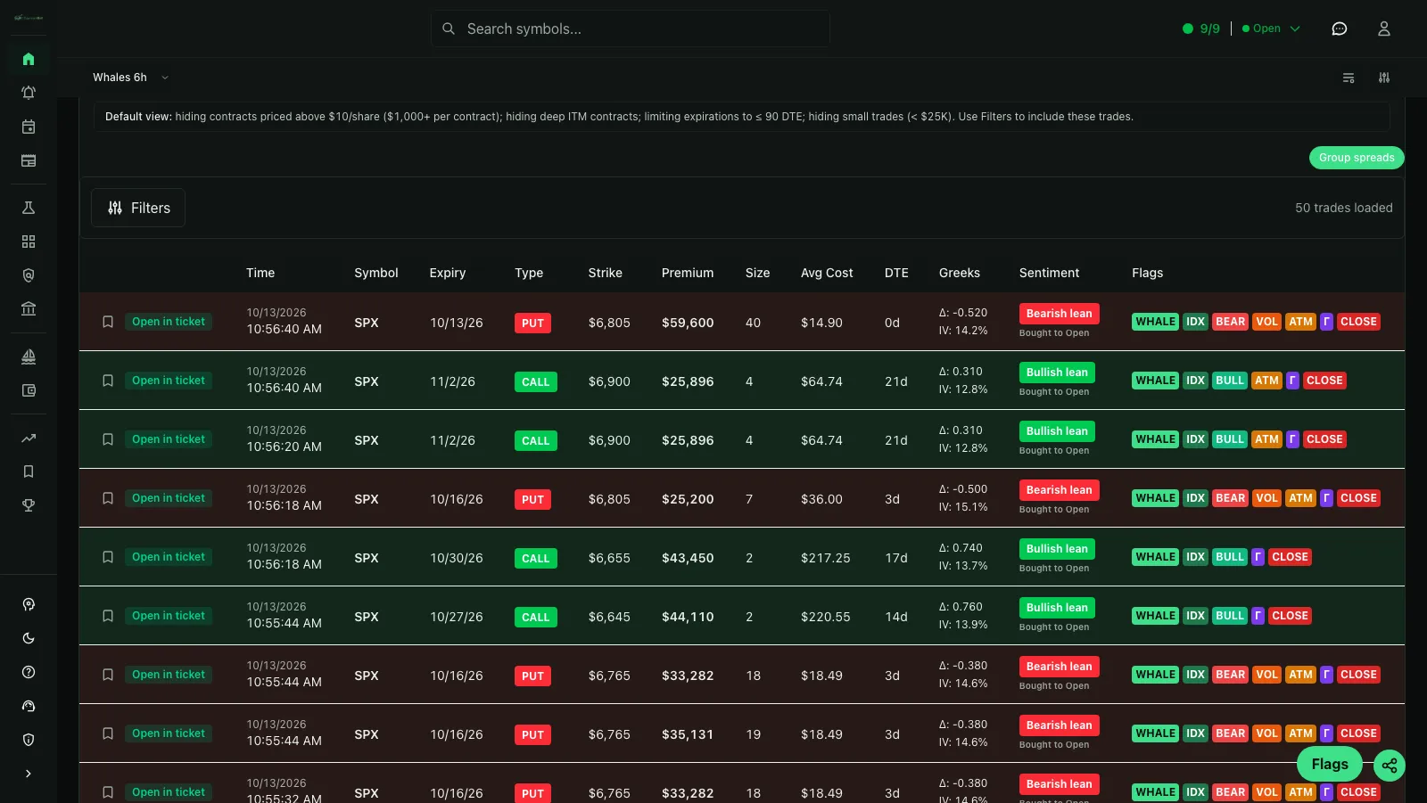
Task: Click the 9/9 connection status indicator
Action: [x=1201, y=29]
